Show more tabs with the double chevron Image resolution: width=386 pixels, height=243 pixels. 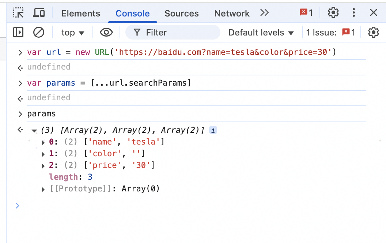(265, 12)
